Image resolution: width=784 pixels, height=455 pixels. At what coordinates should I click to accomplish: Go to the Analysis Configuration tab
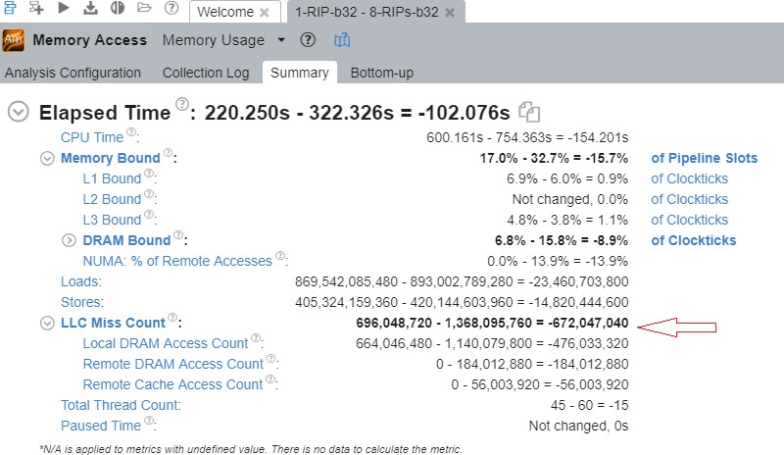tap(73, 73)
